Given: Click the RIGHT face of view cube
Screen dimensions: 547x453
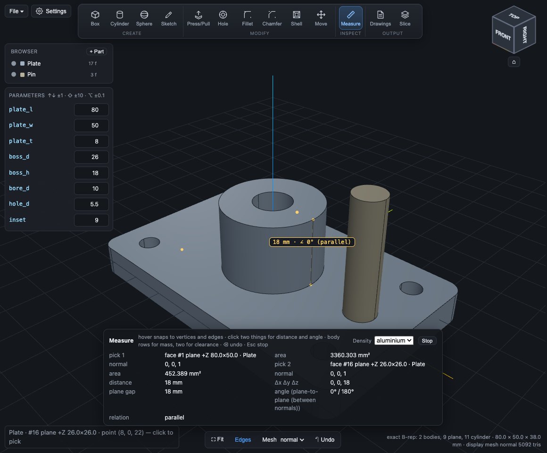Looking at the screenshot, I should [525, 35].
